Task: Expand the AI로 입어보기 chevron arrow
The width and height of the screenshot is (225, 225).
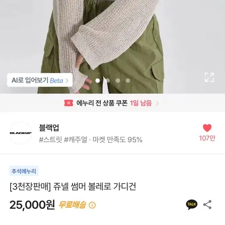Action: click(x=67, y=80)
